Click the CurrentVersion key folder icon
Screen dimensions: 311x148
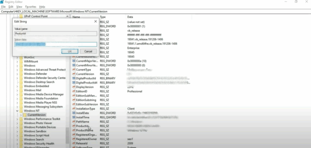click(x=25, y=115)
